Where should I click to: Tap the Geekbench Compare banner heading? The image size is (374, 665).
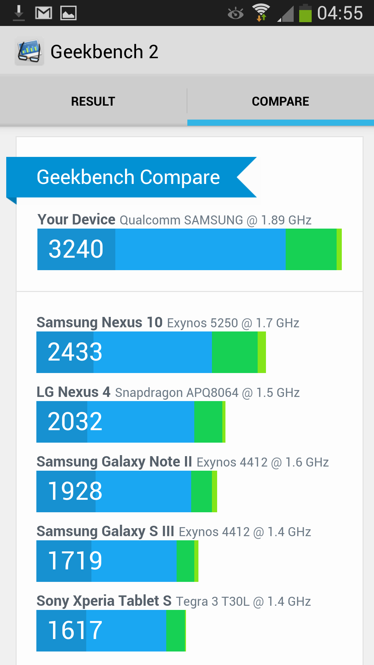coord(128,177)
